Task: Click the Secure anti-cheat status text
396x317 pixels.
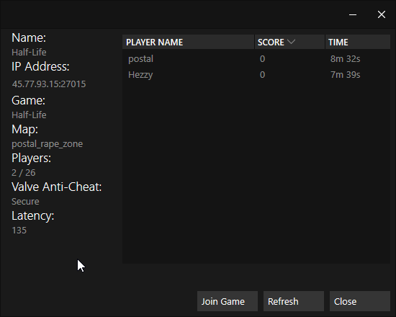Action: click(x=25, y=202)
